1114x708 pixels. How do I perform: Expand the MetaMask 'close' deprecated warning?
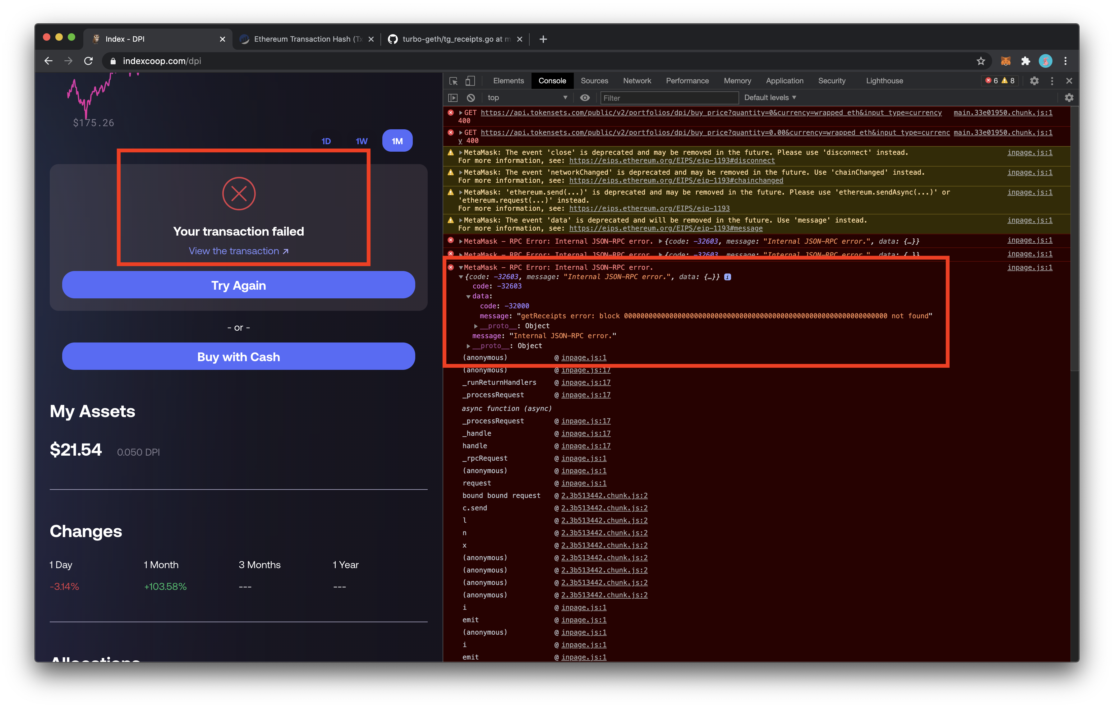point(461,153)
